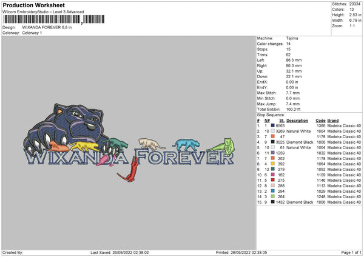Select the orange swatch in stop row 3
The image size is (364, 257).
coord(272,136)
